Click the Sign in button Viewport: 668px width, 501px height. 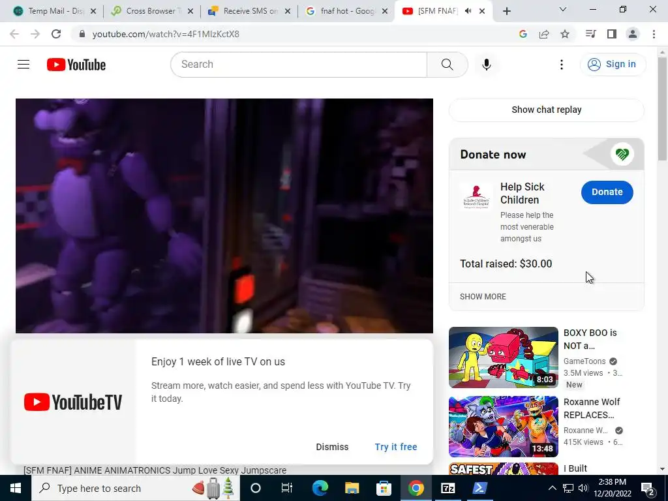pyautogui.click(x=613, y=65)
